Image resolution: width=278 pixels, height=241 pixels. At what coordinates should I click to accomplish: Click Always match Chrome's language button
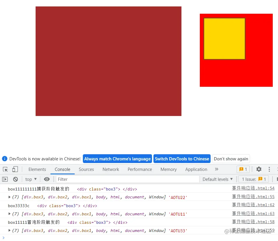[117, 159]
